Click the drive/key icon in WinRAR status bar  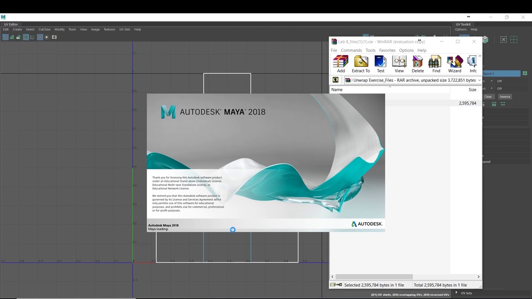tap(336, 285)
